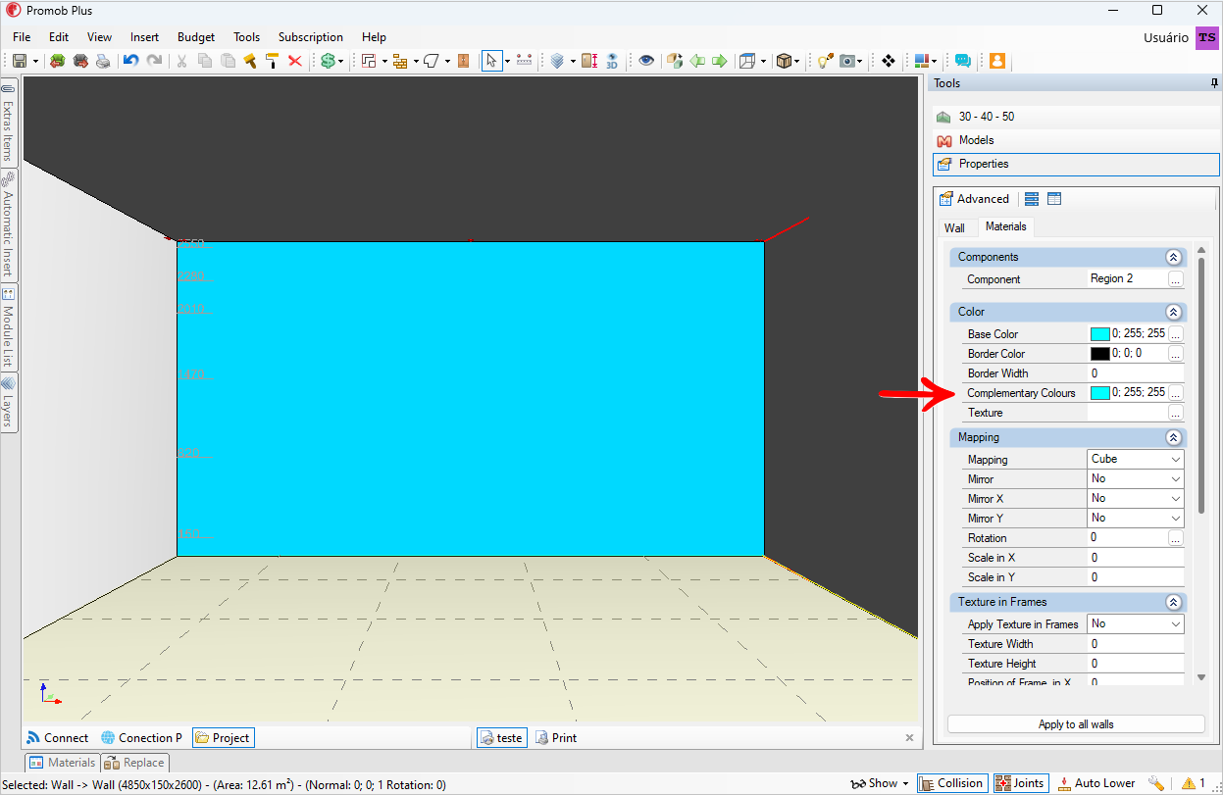Open the budget dollar sign icon
1223x795 pixels.
coord(328,61)
